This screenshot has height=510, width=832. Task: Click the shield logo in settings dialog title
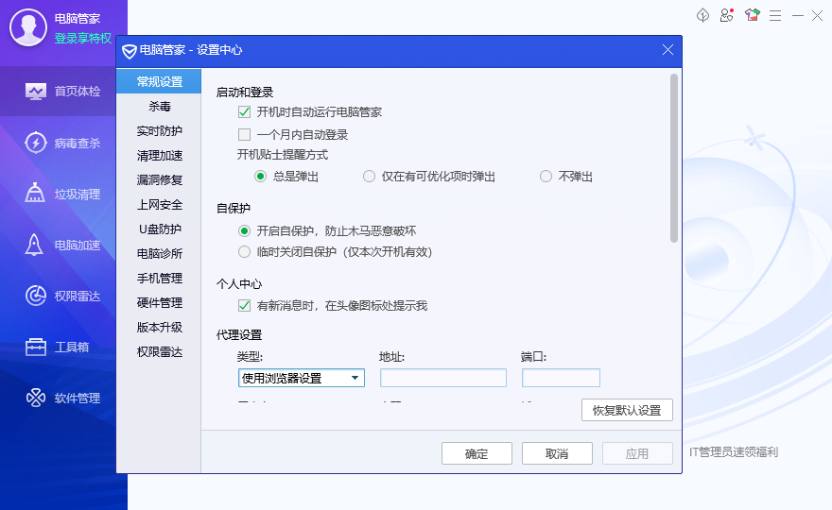tap(129, 51)
